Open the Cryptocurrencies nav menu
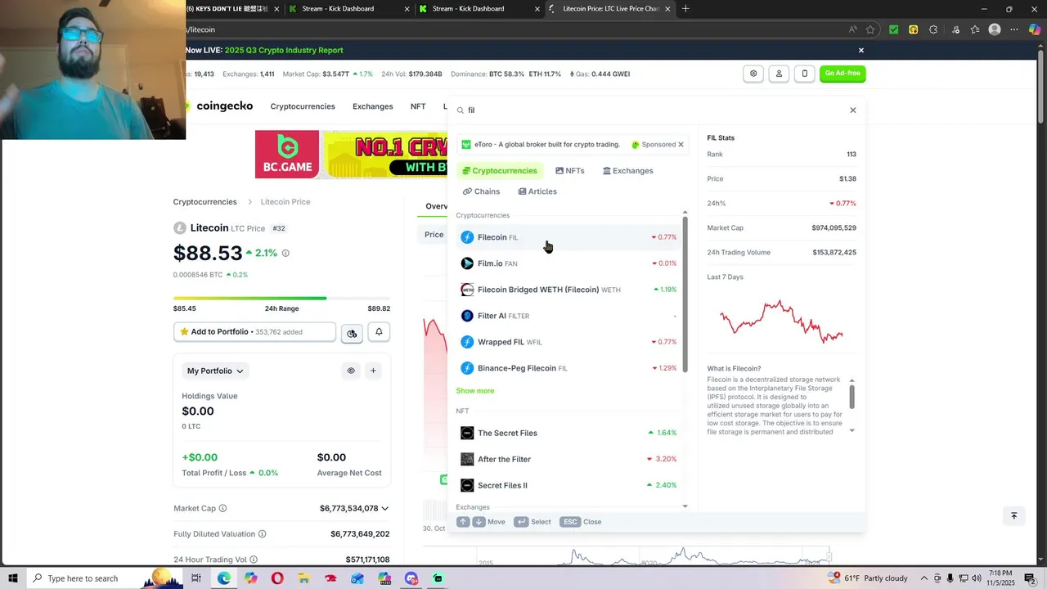The width and height of the screenshot is (1047, 589). (x=303, y=106)
